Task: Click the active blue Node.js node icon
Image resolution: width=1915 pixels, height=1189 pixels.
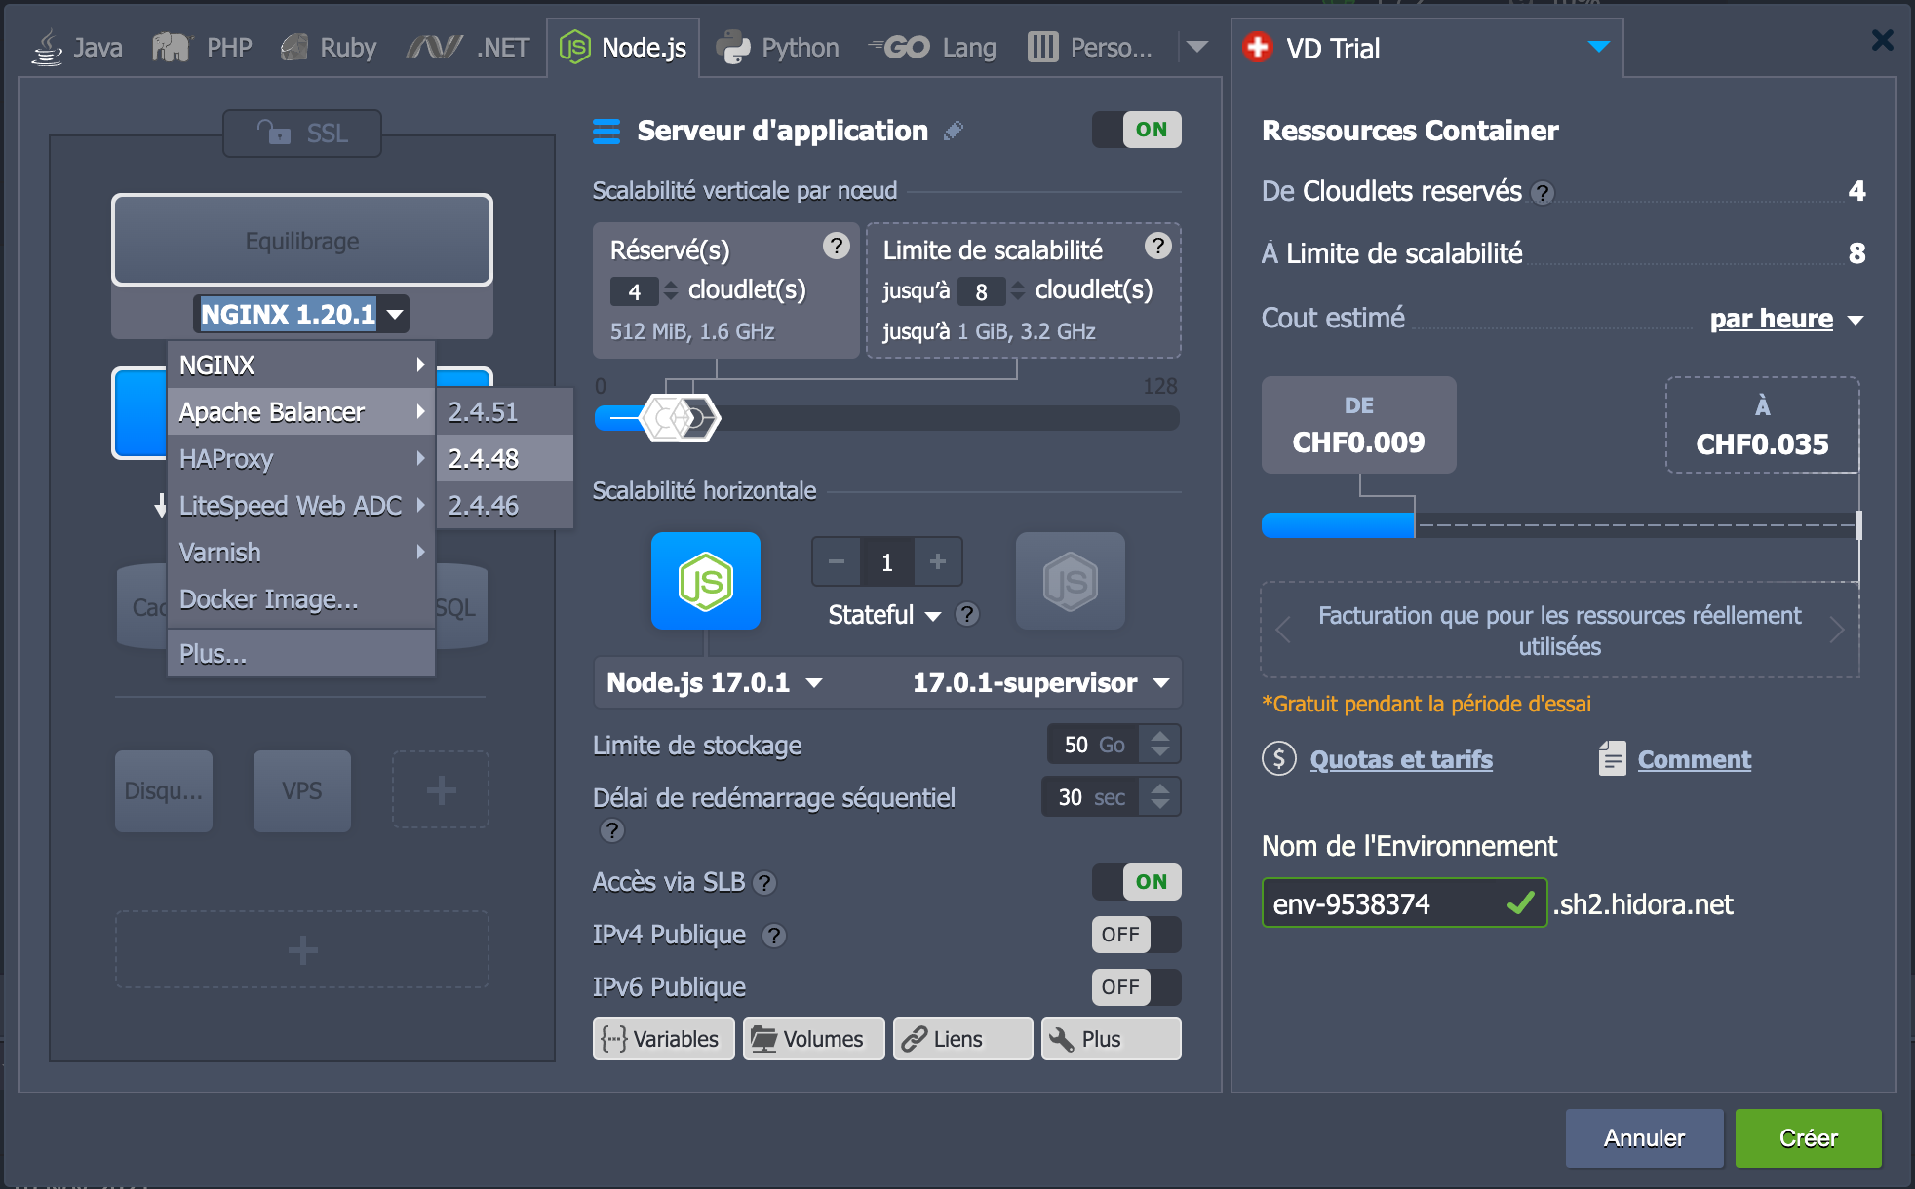Action: (706, 581)
